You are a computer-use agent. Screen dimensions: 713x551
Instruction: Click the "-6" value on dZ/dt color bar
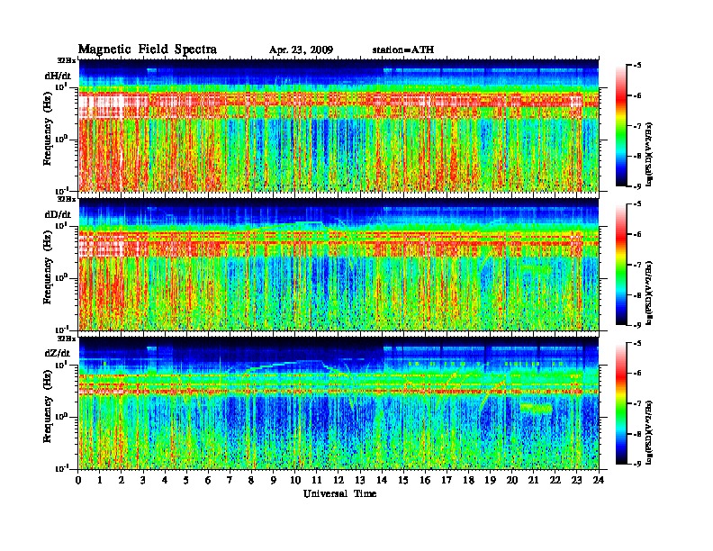coord(637,374)
